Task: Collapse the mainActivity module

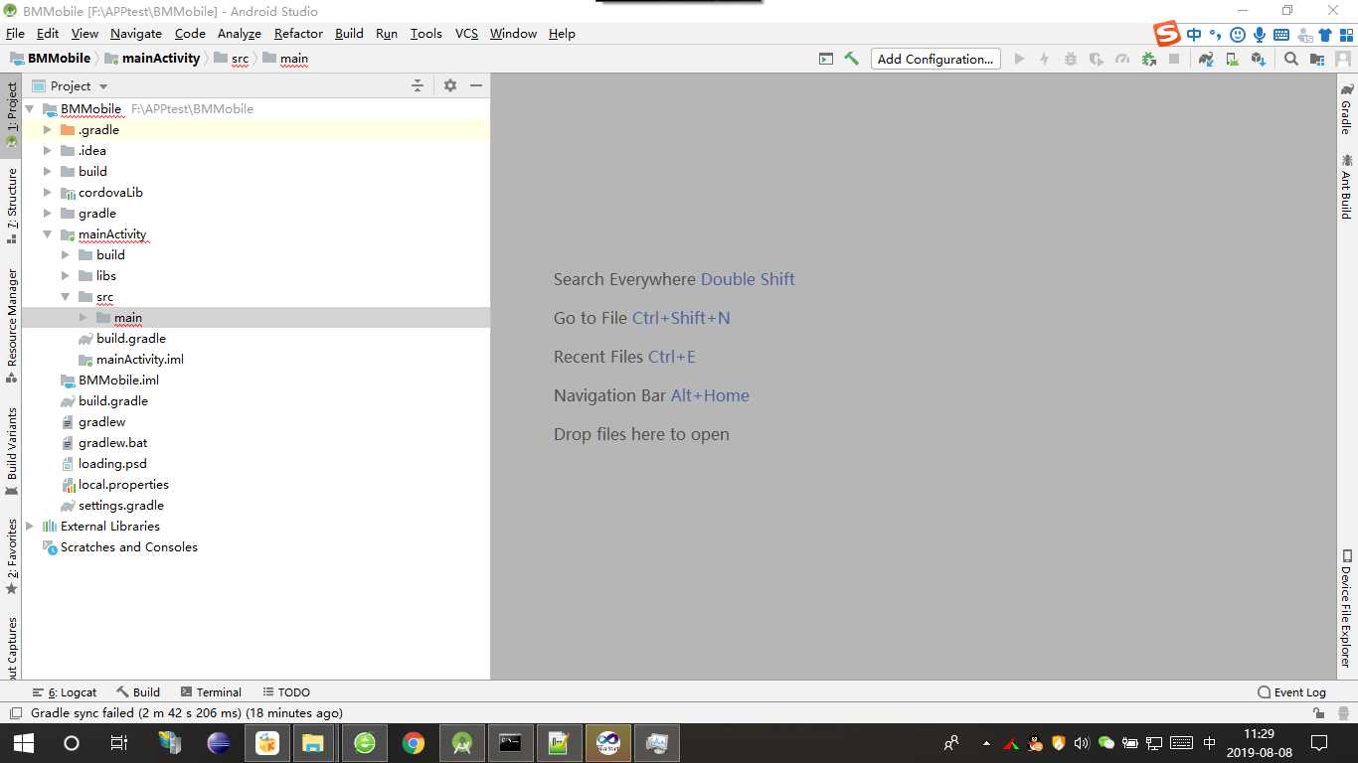Action: [47, 234]
